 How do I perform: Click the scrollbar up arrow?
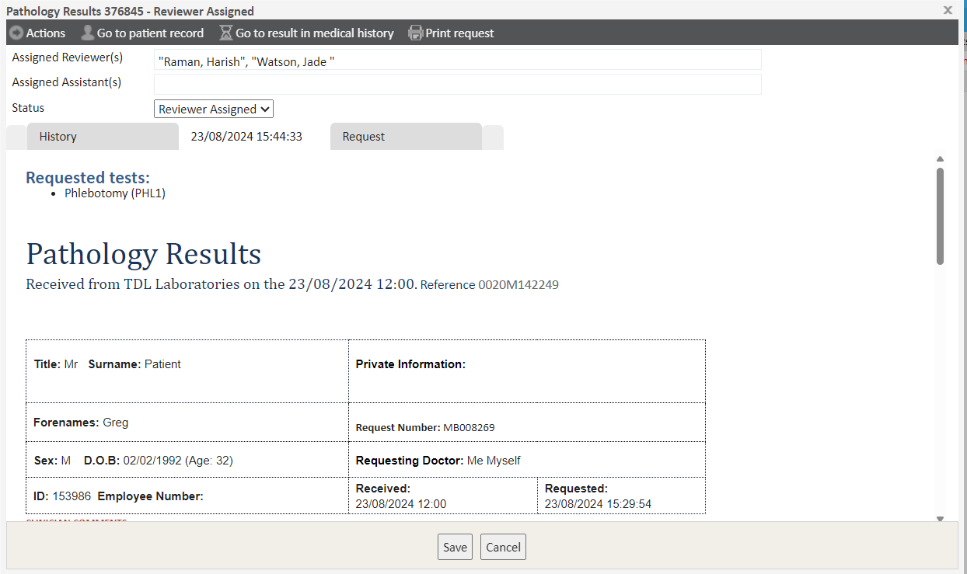[940, 159]
